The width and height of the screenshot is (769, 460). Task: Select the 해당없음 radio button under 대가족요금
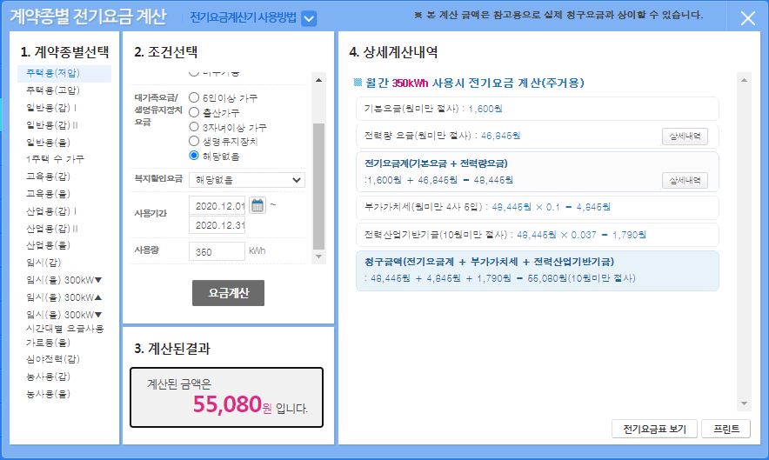pos(194,156)
